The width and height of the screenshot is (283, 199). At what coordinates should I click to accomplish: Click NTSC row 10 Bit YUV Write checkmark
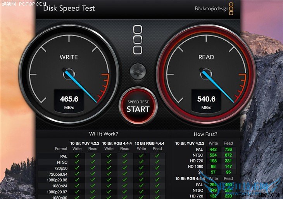tap(77, 162)
